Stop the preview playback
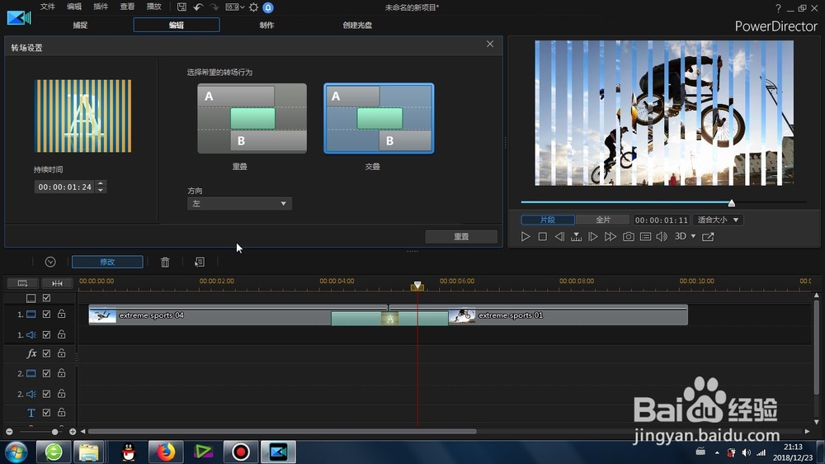The width and height of the screenshot is (825, 464). coord(543,236)
